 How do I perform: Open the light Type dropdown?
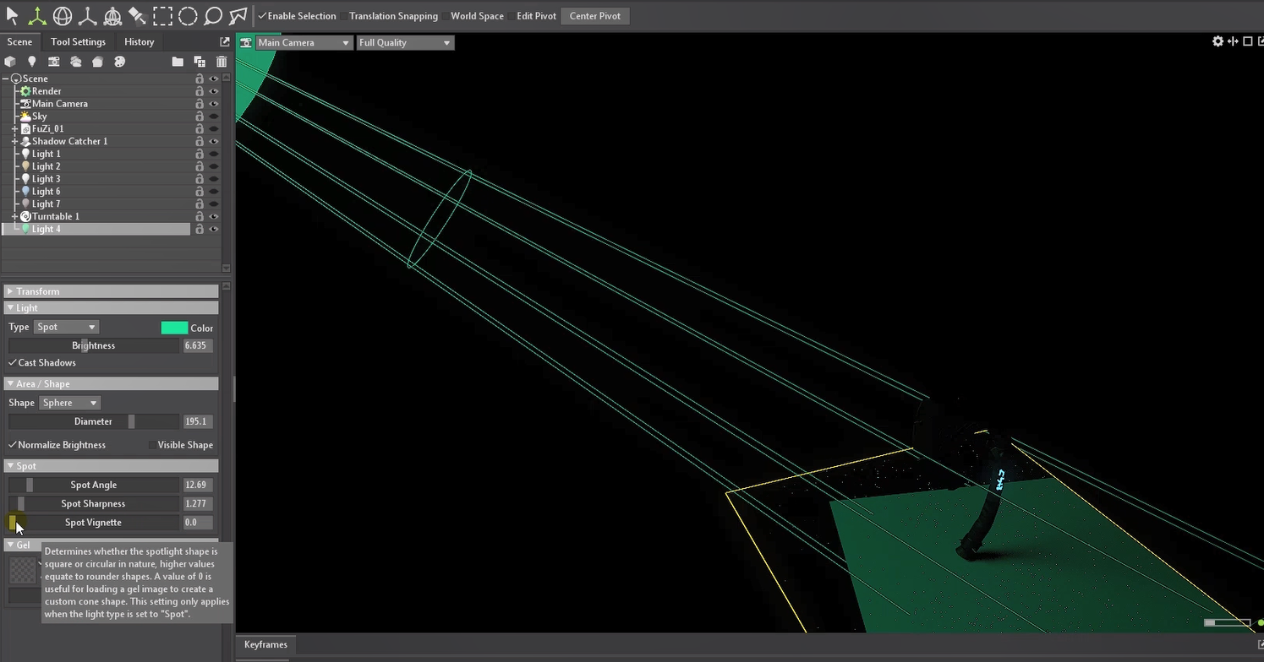67,327
